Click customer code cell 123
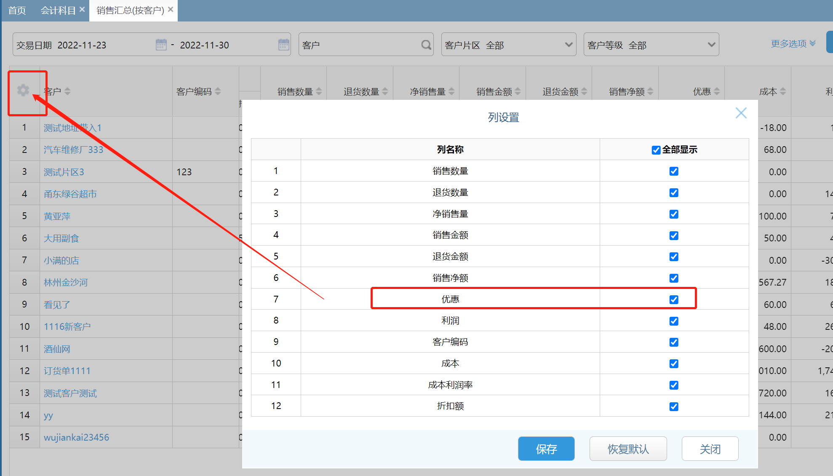The width and height of the screenshot is (833, 476). click(x=184, y=172)
